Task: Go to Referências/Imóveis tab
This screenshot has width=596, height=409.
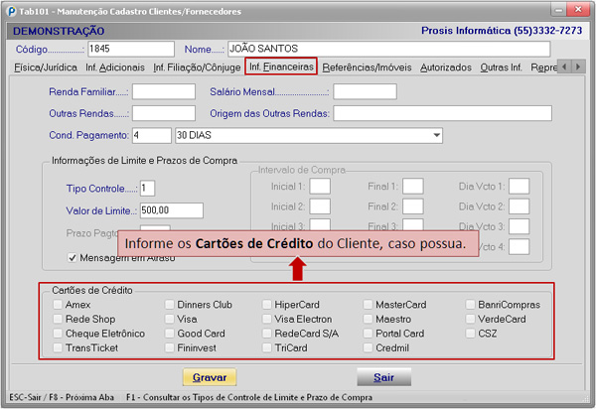Action: (x=367, y=68)
